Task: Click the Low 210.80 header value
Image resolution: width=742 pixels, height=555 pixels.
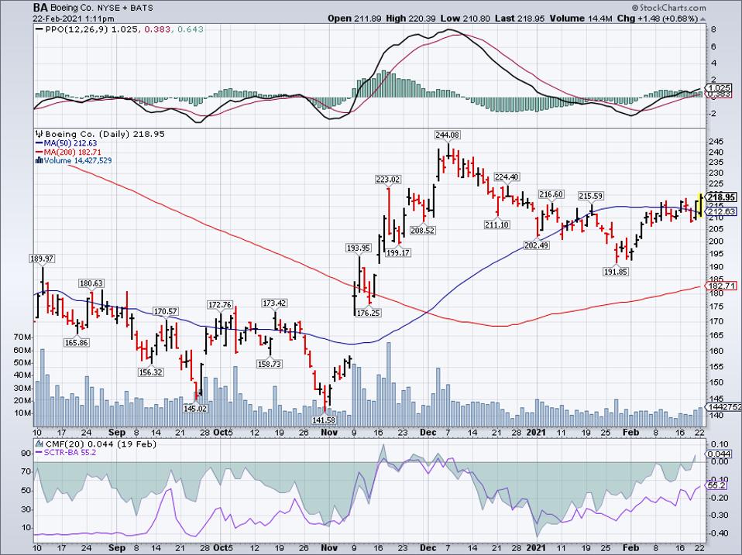Action: click(465, 19)
